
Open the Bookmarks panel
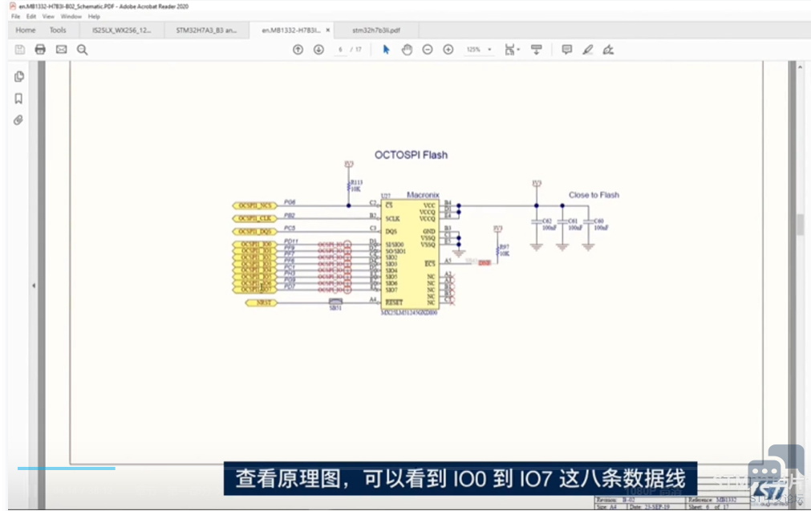pyautogui.click(x=18, y=98)
